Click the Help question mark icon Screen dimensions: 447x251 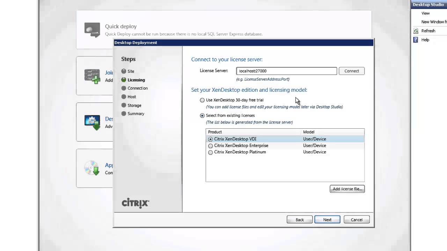tap(416, 40)
